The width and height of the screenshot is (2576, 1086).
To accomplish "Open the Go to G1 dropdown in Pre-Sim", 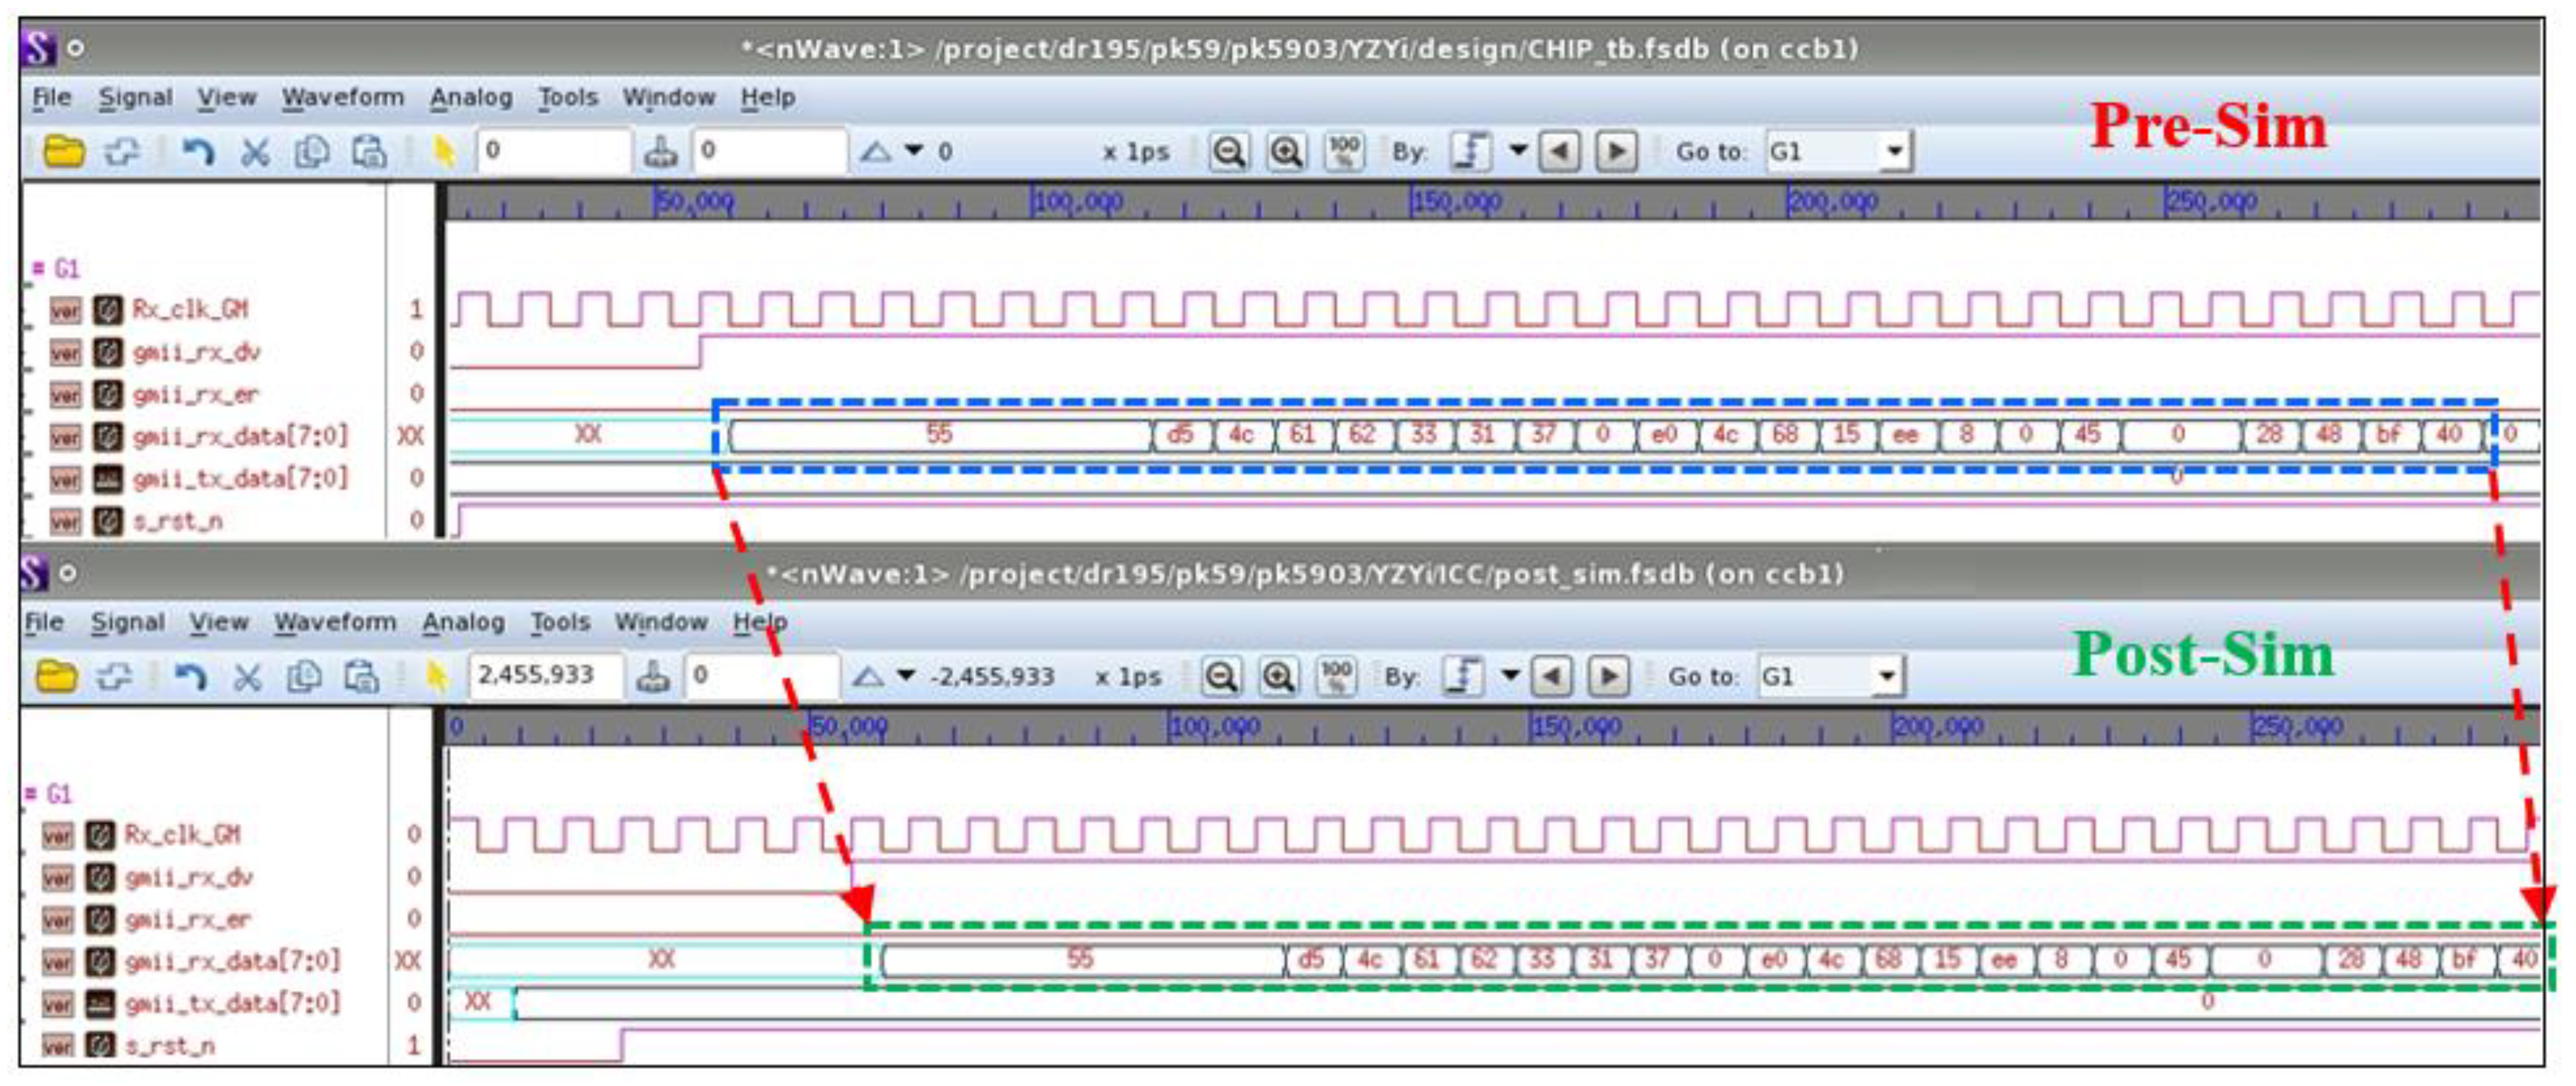I will (1894, 152).
